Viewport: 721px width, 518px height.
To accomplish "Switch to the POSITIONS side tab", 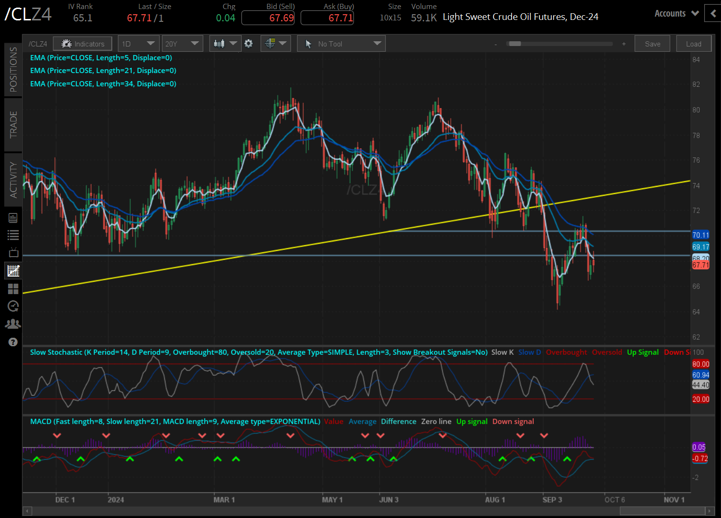I will (13, 69).
